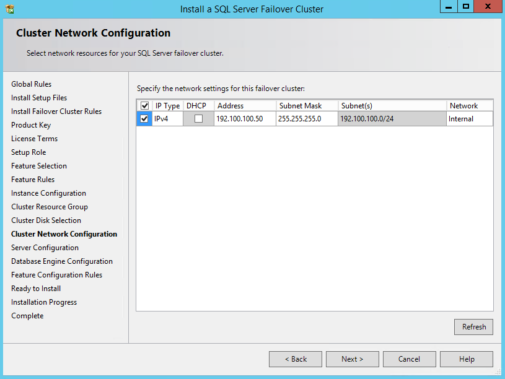Image resolution: width=505 pixels, height=379 pixels.
Task: Go to Product Key step
Action: click(x=31, y=125)
